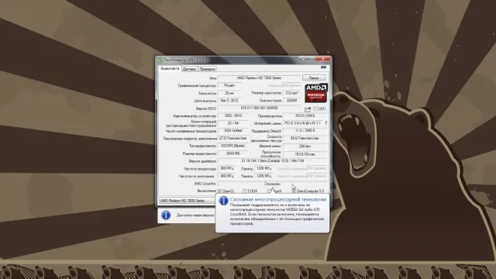
Task: Switch to the Датчики tab
Action: pyautogui.click(x=189, y=69)
